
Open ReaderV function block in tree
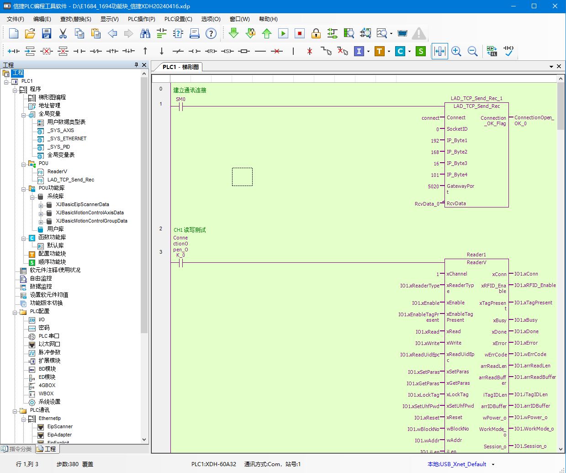click(57, 171)
